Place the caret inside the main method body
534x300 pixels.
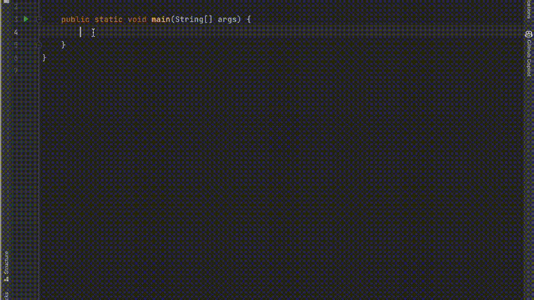[82, 32]
